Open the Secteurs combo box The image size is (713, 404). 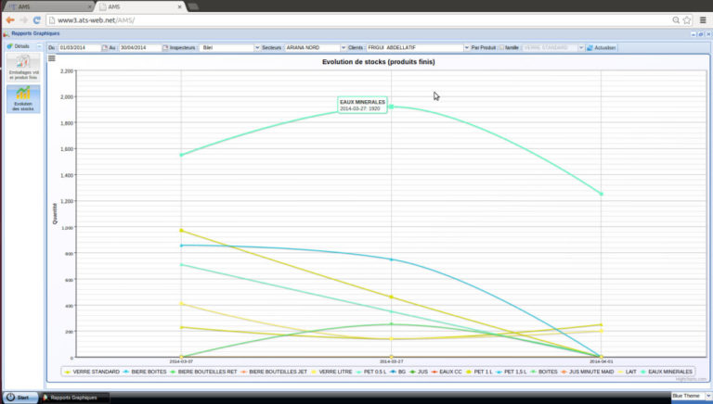point(342,47)
